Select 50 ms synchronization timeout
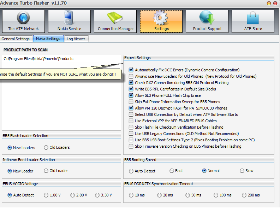 point(187,195)
